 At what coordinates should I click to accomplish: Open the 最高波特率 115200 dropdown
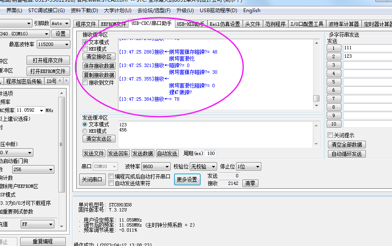coord(54,44)
